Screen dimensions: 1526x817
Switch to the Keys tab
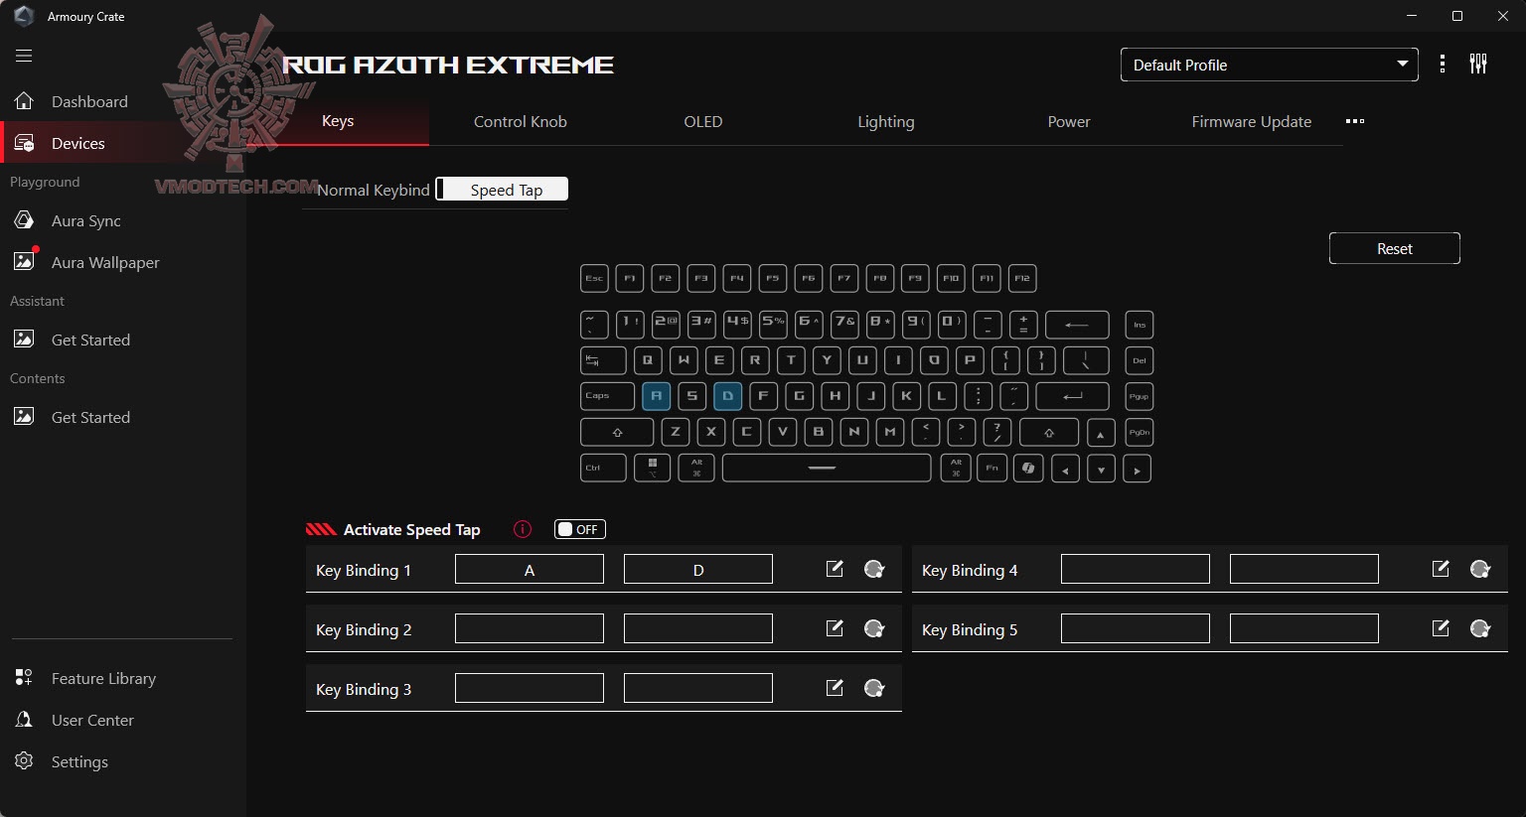click(x=338, y=121)
